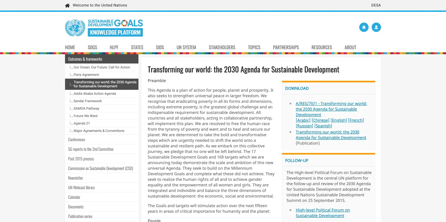446x222 pixels.
Task: Open the RESOURCES menu
Action: tap(321, 47)
